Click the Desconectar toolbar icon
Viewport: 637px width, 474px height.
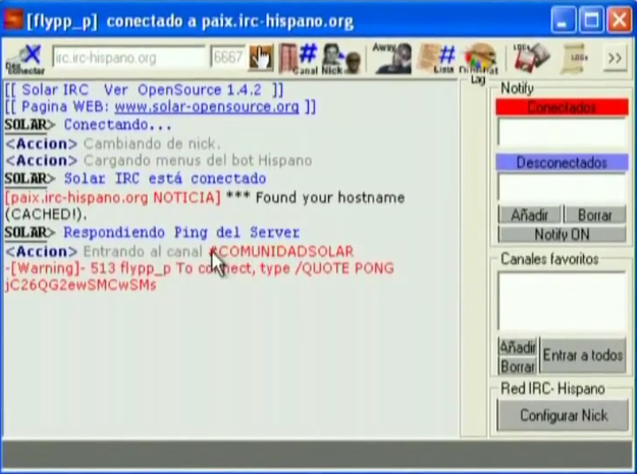point(25,59)
